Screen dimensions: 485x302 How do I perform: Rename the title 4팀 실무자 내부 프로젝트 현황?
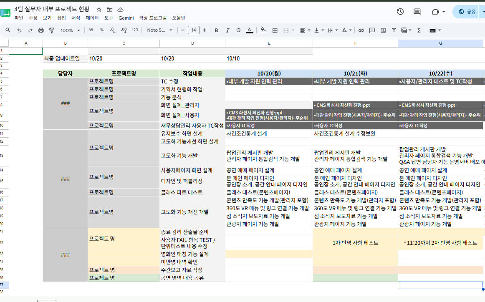[52, 9]
